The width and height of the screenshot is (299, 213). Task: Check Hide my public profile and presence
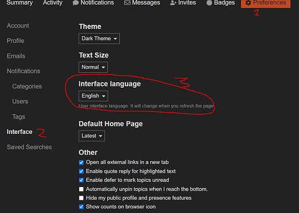click(82, 198)
